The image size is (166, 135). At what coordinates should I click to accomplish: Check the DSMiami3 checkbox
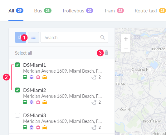tap(17, 115)
